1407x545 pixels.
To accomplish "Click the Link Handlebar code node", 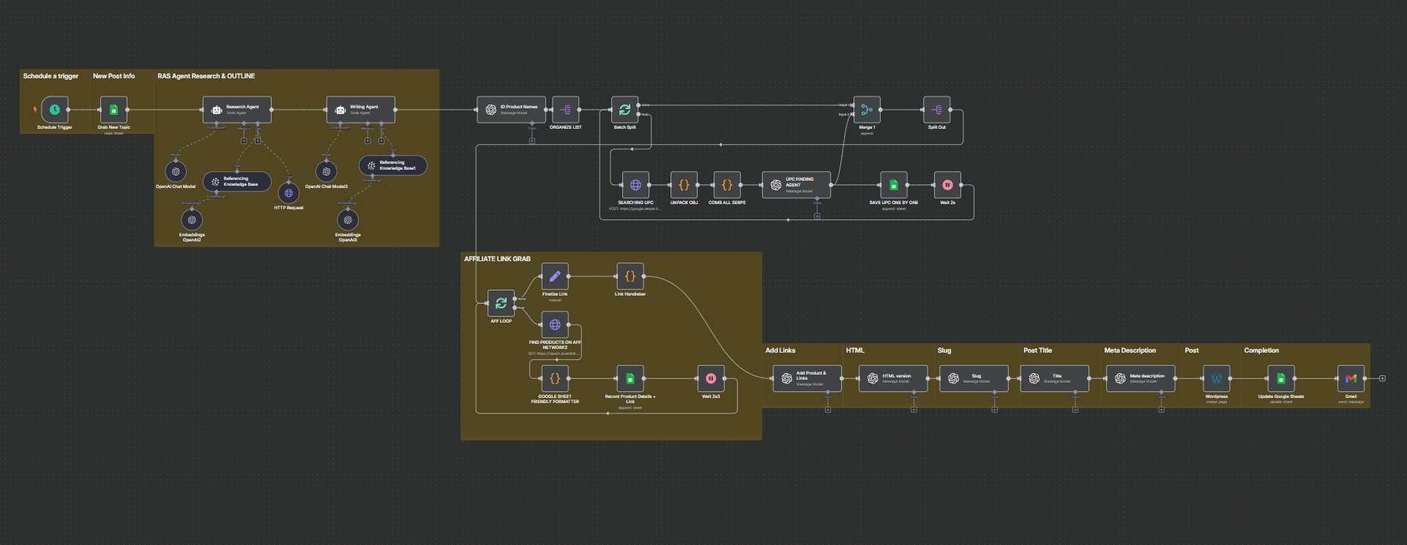I will pyautogui.click(x=630, y=277).
